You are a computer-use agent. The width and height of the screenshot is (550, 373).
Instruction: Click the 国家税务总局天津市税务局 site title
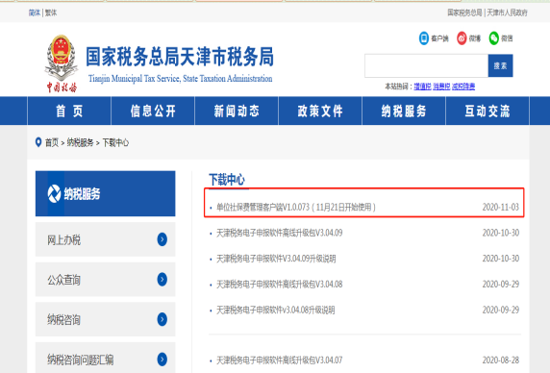pos(180,57)
